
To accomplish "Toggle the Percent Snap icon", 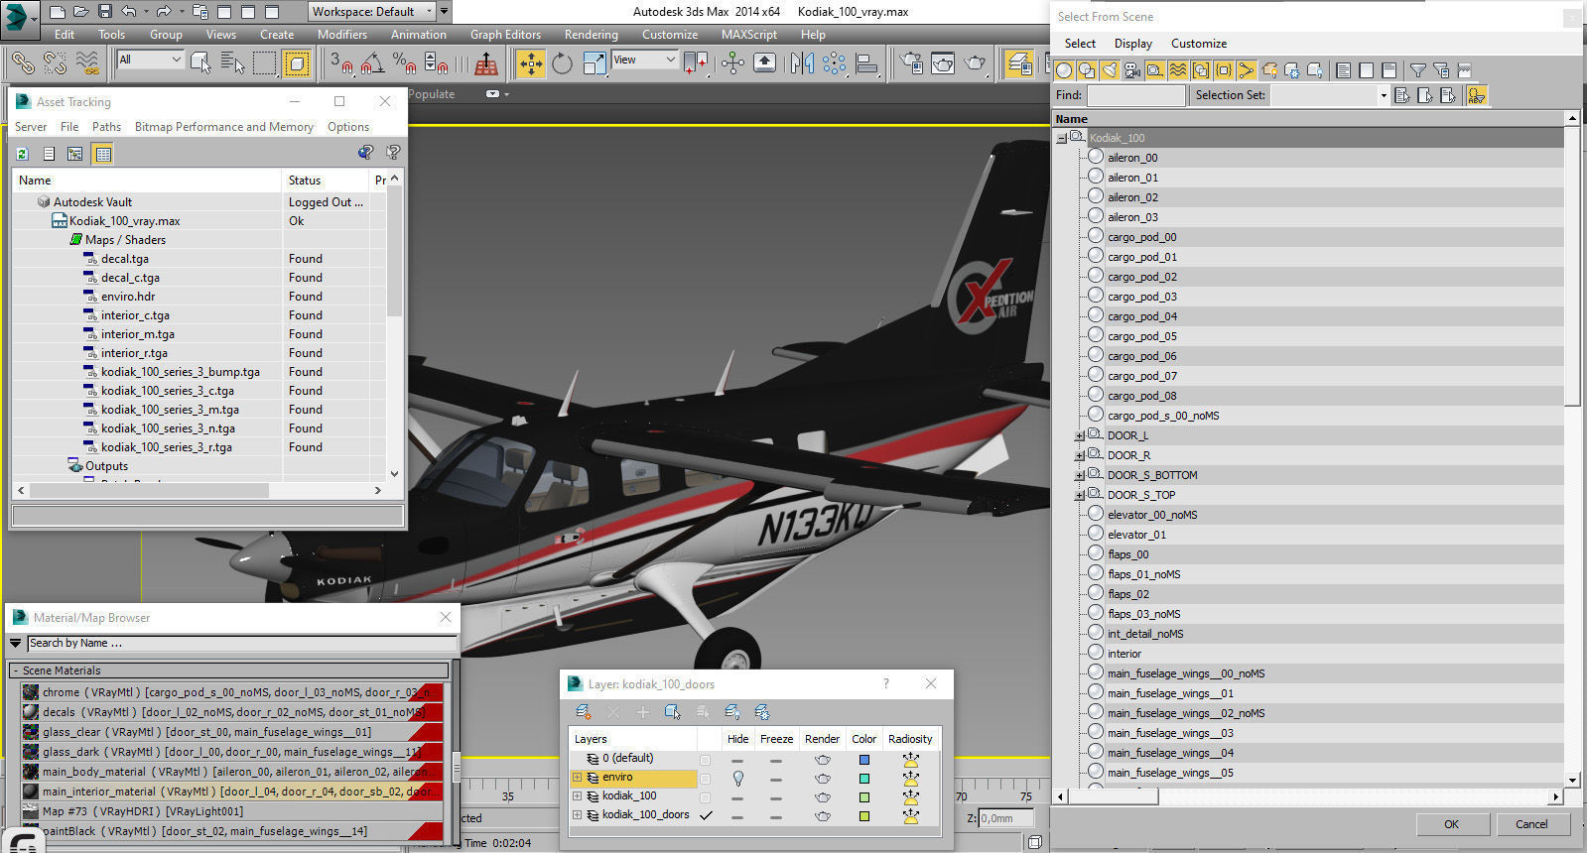I will tap(404, 63).
